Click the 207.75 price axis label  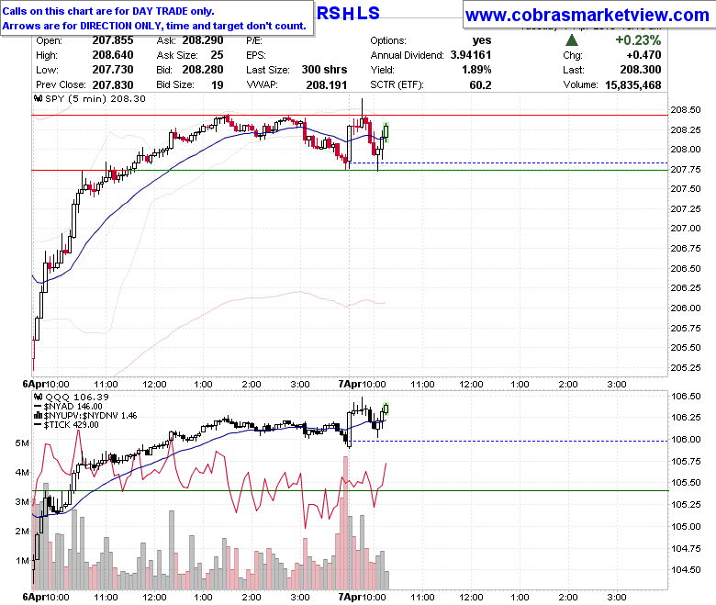click(x=686, y=170)
